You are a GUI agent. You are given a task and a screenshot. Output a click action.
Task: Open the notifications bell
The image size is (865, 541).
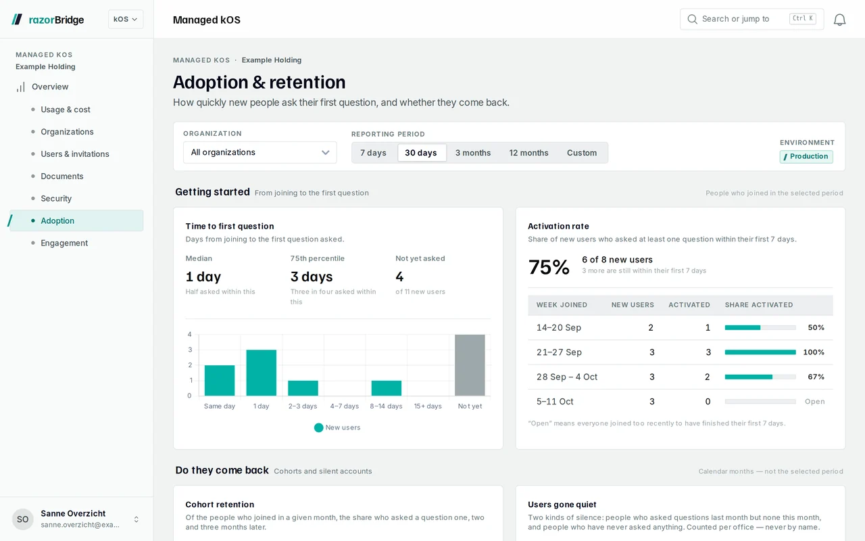pyautogui.click(x=839, y=20)
